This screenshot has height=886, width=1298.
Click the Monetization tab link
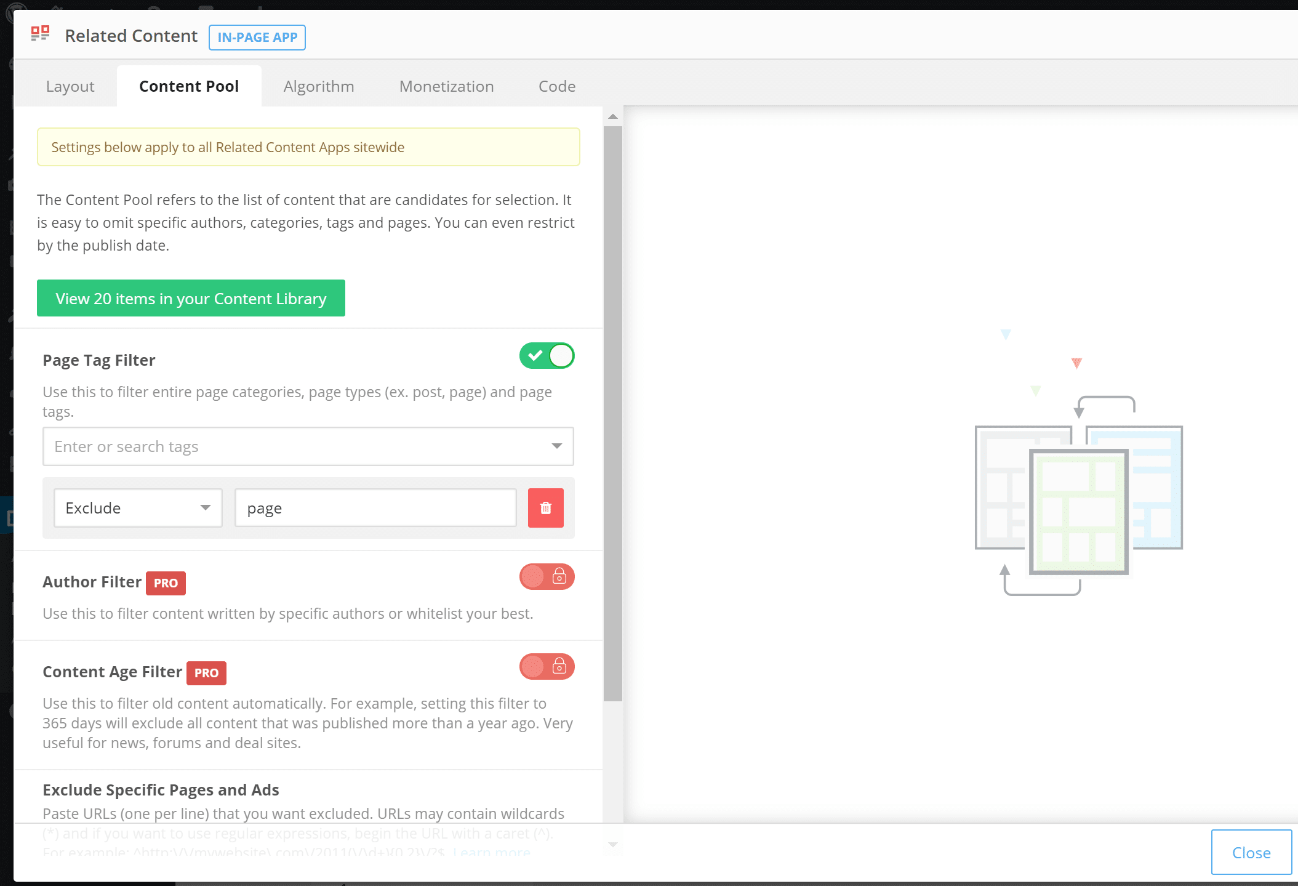pos(446,86)
